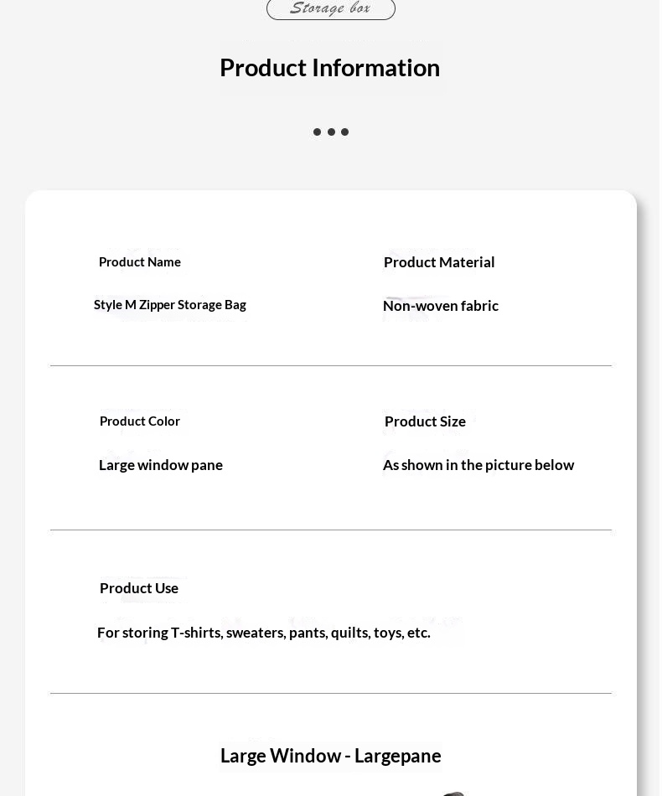Click the 'Product Information' heading

(x=330, y=68)
